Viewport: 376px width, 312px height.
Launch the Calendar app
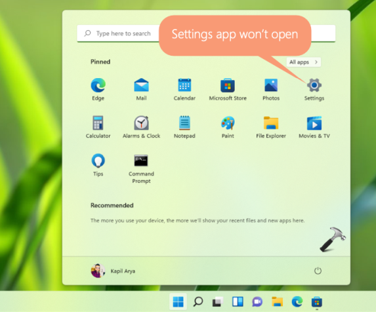click(184, 89)
